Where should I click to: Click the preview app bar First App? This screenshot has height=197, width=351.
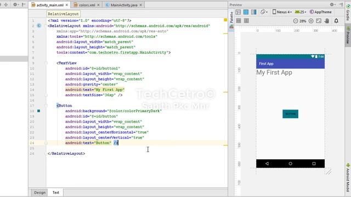(290, 63)
